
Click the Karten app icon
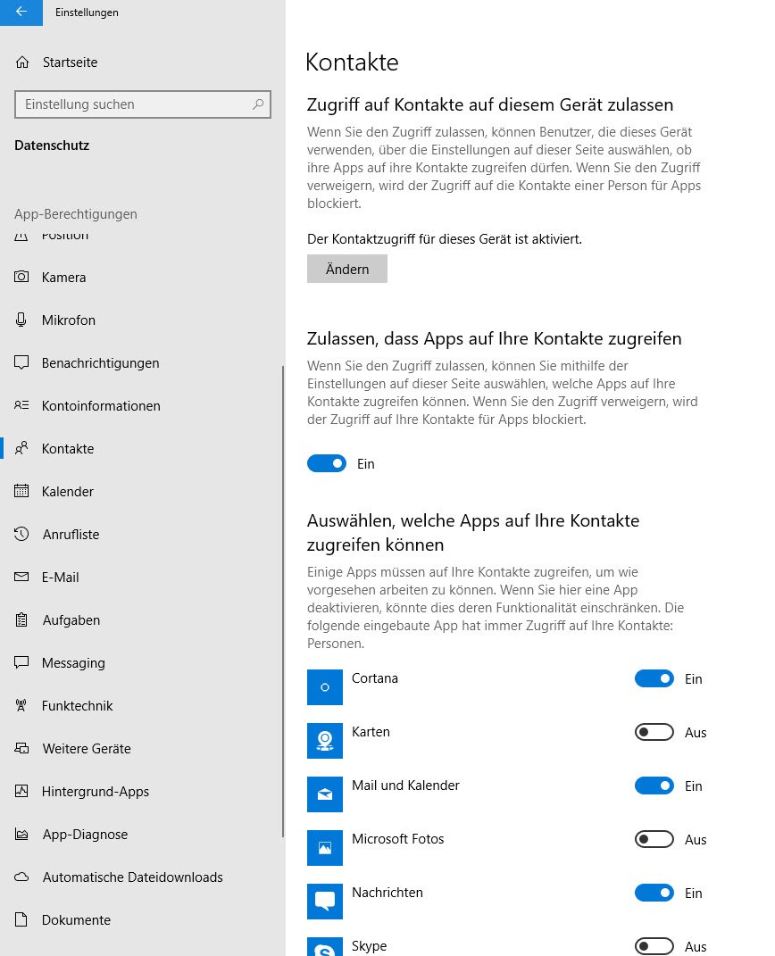[x=325, y=741]
